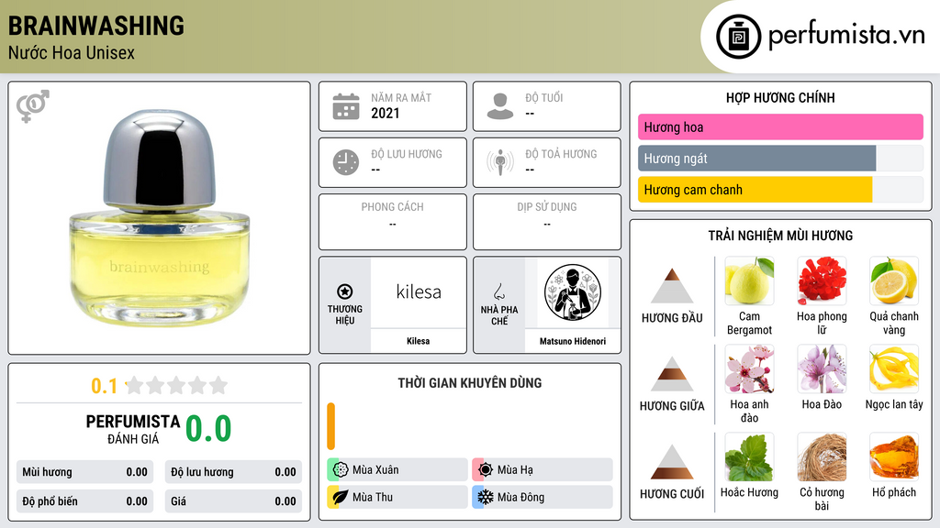Click the Phong cách box
This screenshot has width=940, height=528.
click(393, 222)
